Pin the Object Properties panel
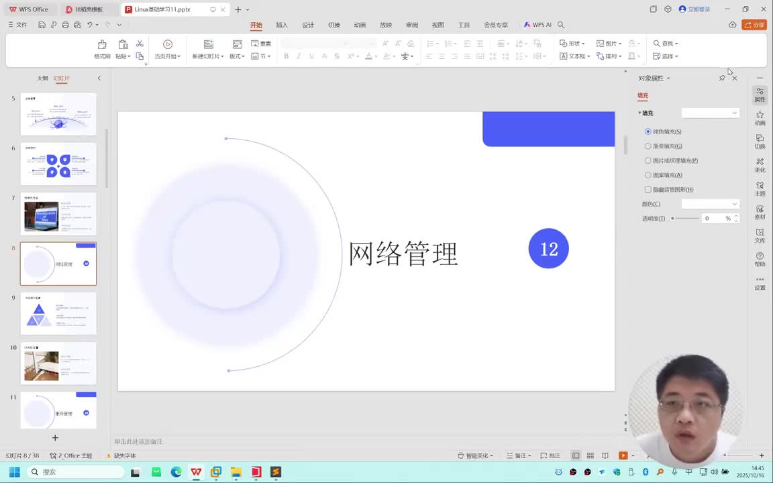This screenshot has height=483, width=773. pos(722,78)
